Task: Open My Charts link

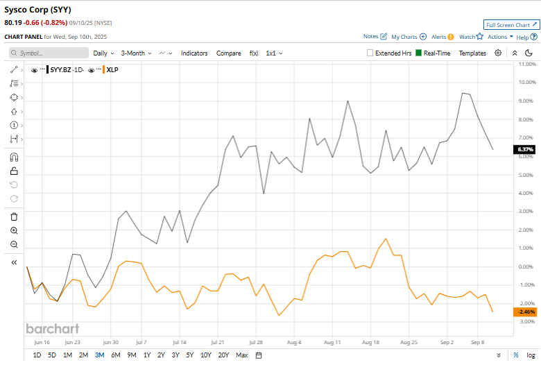Action: click(409, 37)
